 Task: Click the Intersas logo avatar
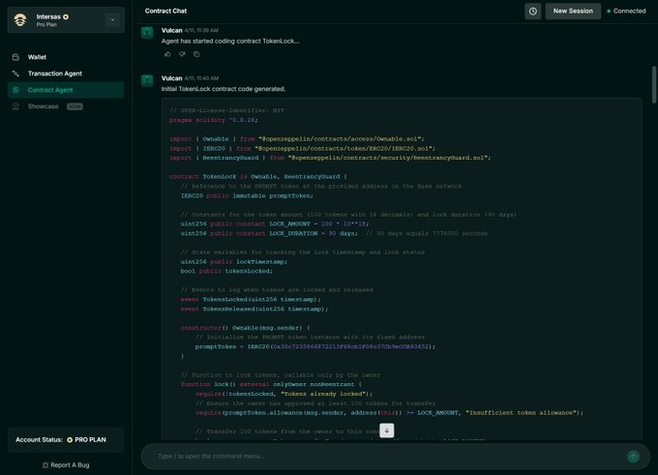point(20,19)
